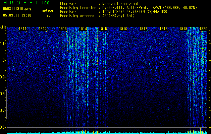Click the HROFFT 1.0.0 title text
This screenshot has width=211, height=134.
pyautogui.click(x=26, y=3)
